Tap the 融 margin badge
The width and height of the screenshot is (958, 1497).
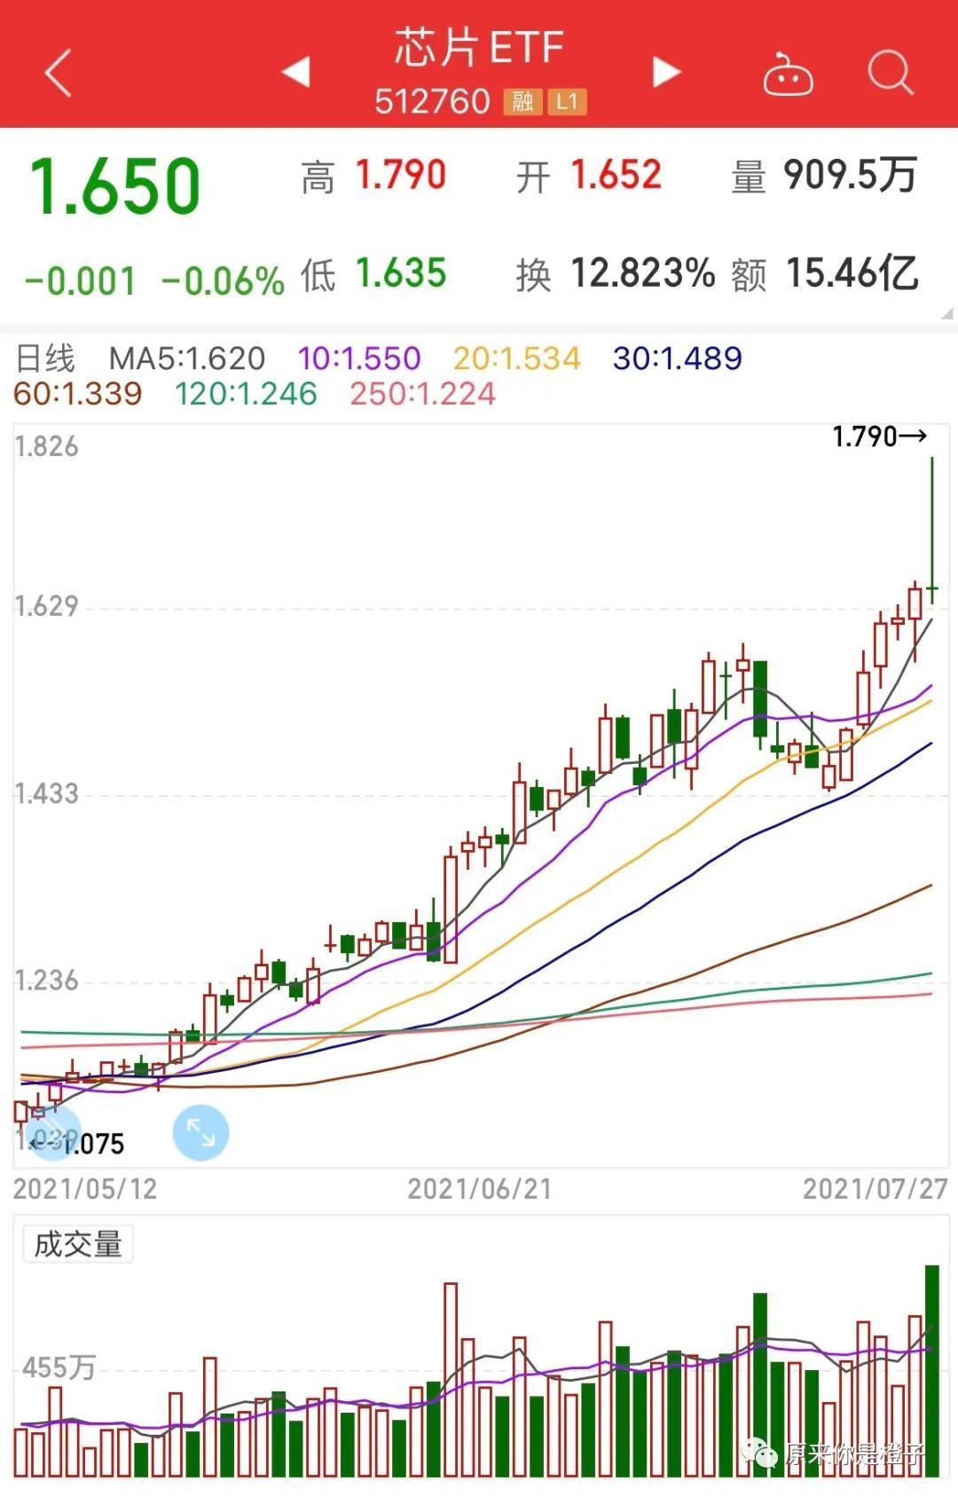(522, 101)
